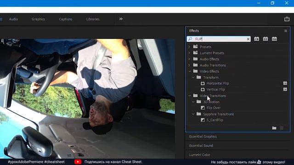Image resolution: width=294 pixels, height=165 pixels.
Task: Click the thumbs-up like icon
Action: point(259,162)
